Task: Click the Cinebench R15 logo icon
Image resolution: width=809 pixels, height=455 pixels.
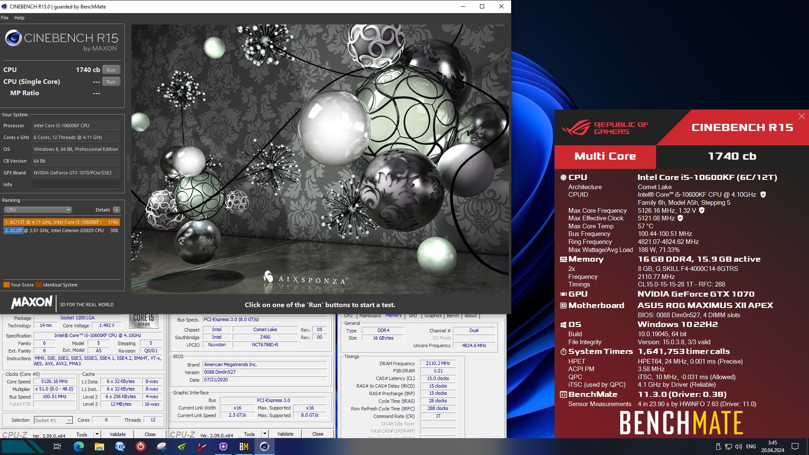Action: coord(13,38)
